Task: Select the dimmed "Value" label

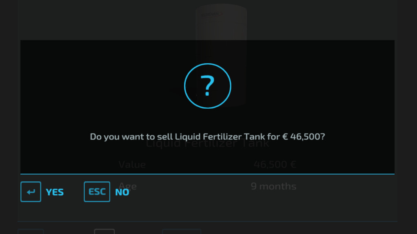Action: pos(132,165)
